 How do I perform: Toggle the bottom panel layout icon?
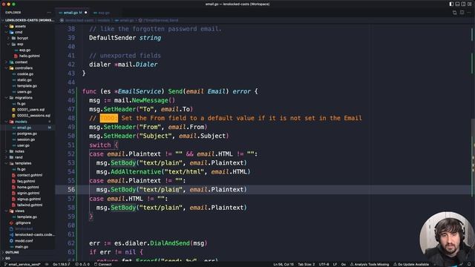tap(457, 4)
